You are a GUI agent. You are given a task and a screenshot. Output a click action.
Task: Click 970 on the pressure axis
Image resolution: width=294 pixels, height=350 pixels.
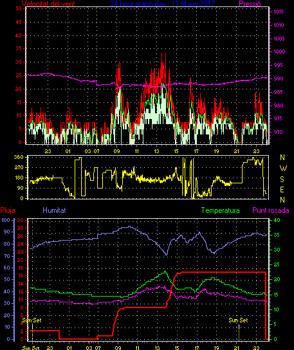[278, 132]
